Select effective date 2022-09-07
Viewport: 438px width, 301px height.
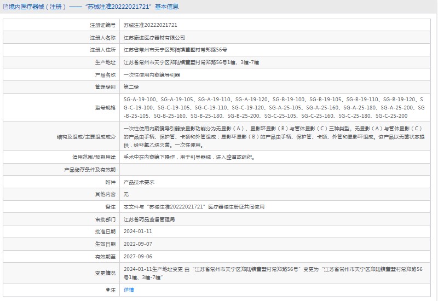138,244
